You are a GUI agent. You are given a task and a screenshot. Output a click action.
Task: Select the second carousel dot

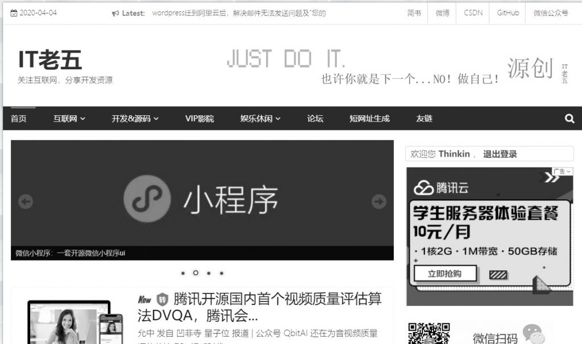(196, 273)
